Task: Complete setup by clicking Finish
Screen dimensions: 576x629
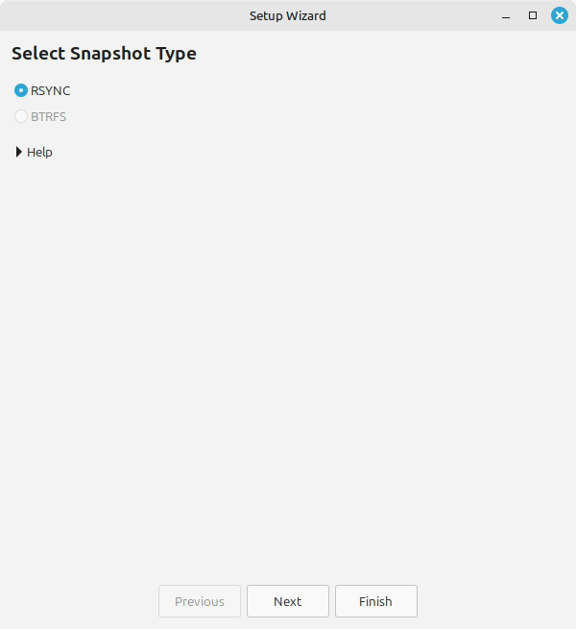Action: pyautogui.click(x=376, y=601)
